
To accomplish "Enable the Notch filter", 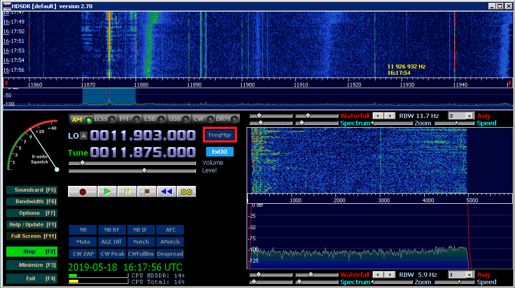I will pos(141,242).
